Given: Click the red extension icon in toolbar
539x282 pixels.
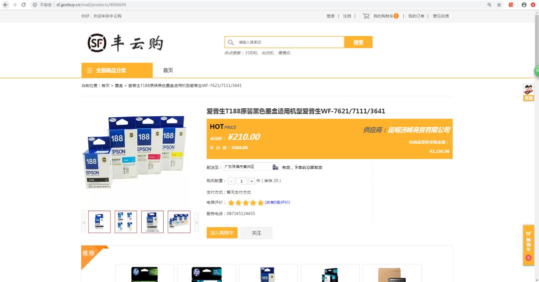Looking at the screenshot, I should coord(511,5).
